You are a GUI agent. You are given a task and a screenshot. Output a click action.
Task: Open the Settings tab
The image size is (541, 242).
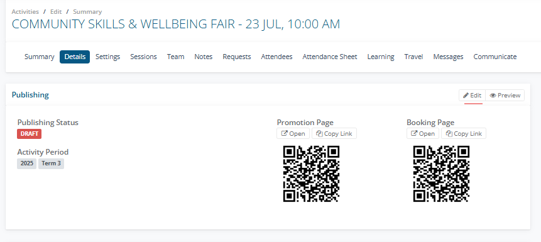pos(107,57)
